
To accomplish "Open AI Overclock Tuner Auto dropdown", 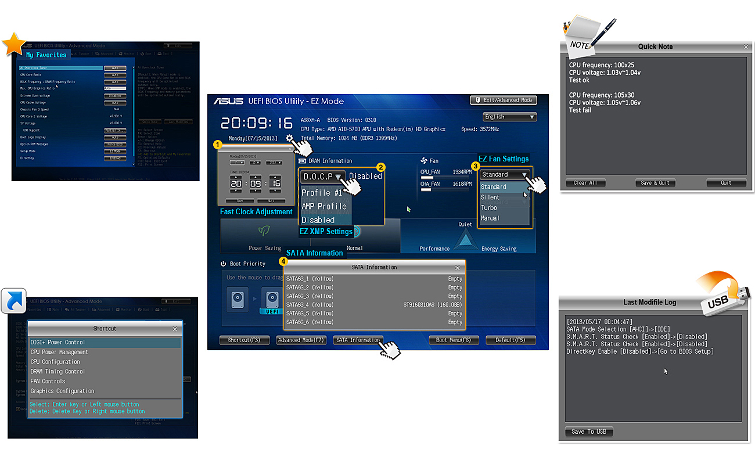I will (x=115, y=68).
